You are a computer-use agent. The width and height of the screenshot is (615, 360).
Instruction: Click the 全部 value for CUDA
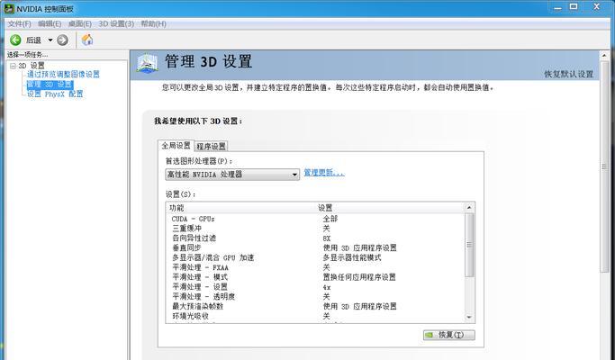click(x=330, y=219)
